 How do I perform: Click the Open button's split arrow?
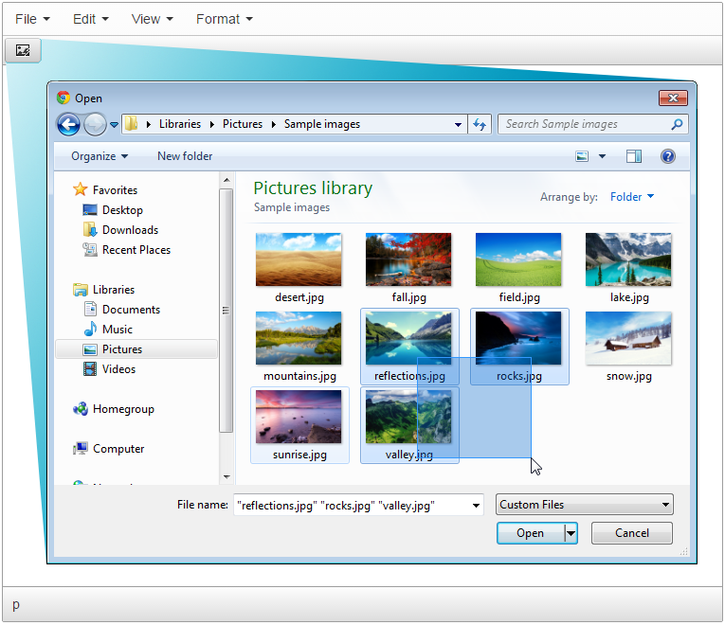(x=571, y=533)
